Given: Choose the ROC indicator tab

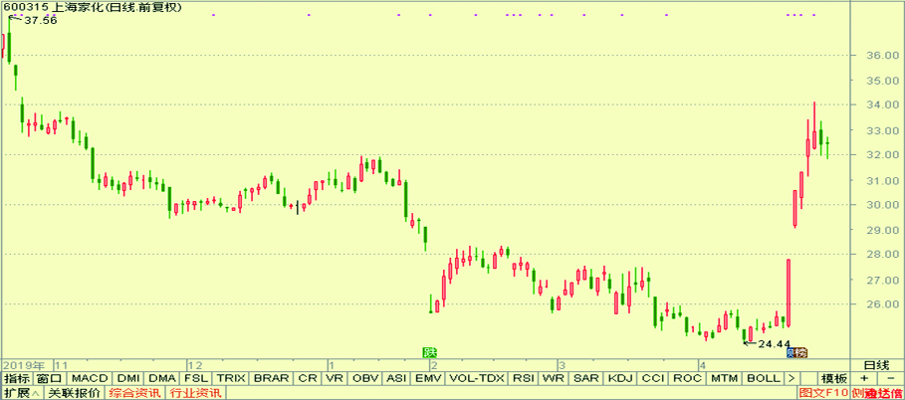Looking at the screenshot, I should [x=687, y=379].
